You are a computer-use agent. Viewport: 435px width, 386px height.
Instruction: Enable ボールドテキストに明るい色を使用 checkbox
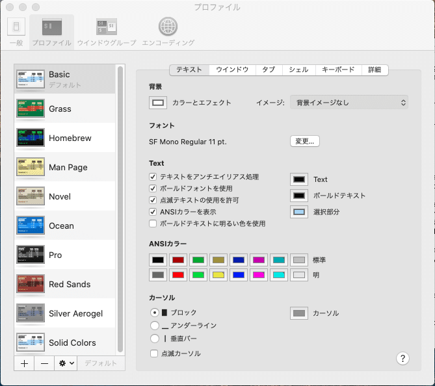click(153, 224)
